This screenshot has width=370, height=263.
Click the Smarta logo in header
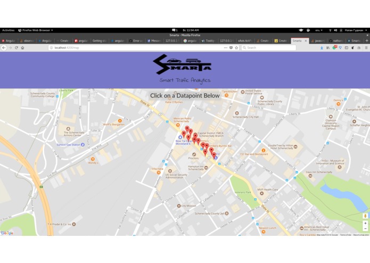(182, 64)
